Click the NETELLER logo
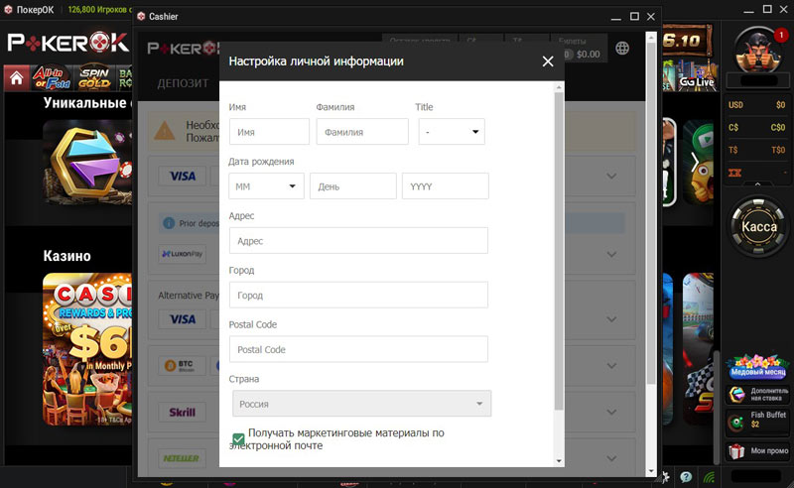Image resolution: width=794 pixels, height=488 pixels. 183,458
